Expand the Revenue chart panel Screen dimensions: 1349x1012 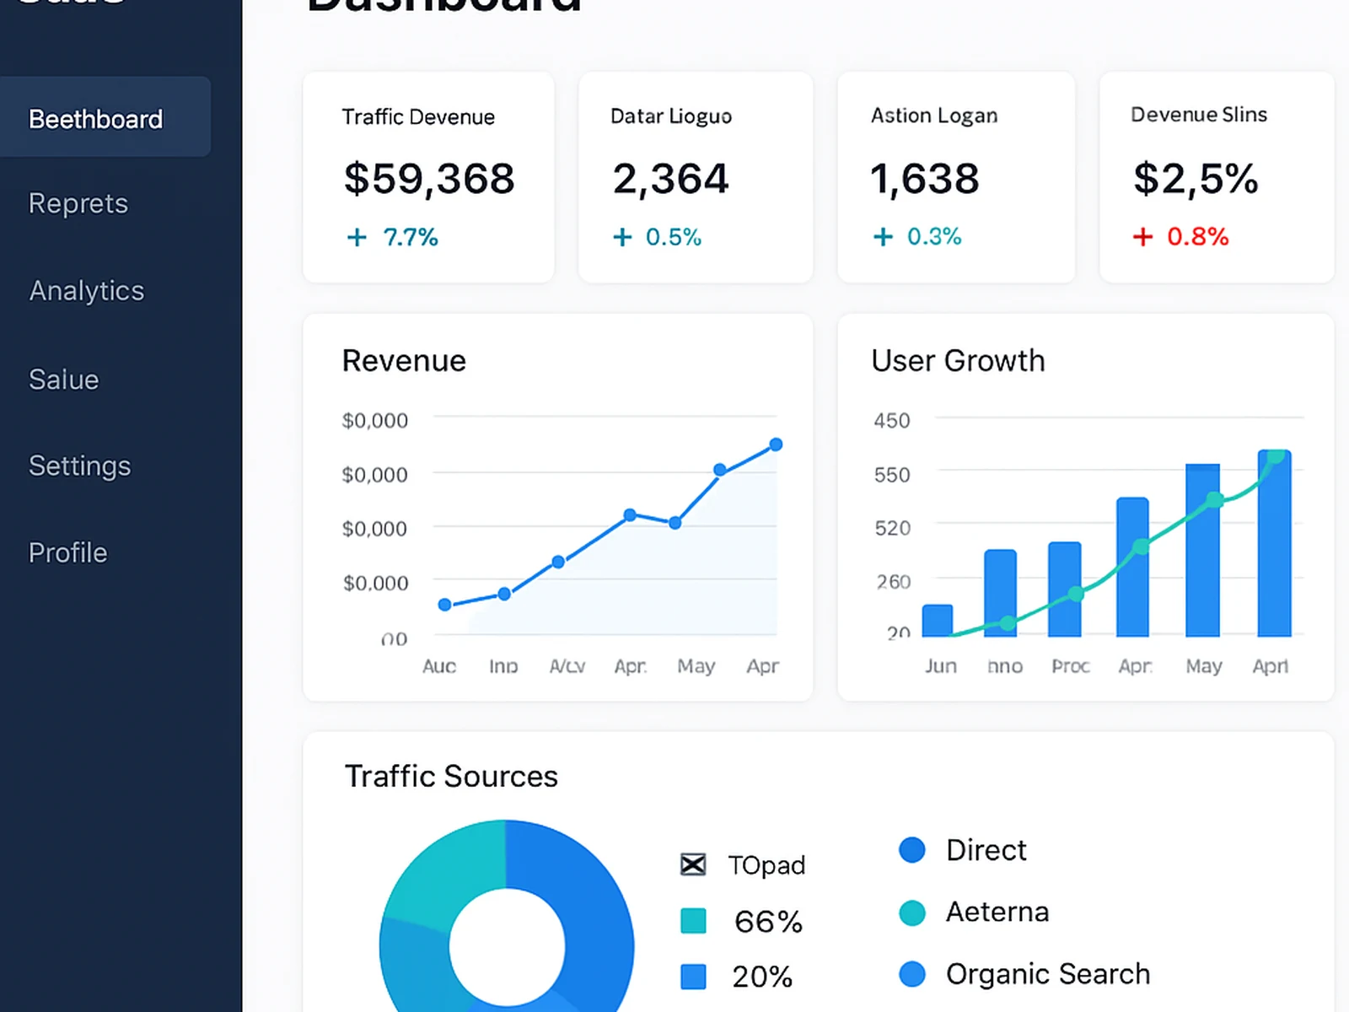click(556, 506)
